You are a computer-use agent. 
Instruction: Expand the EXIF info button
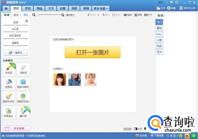click(x=127, y=129)
